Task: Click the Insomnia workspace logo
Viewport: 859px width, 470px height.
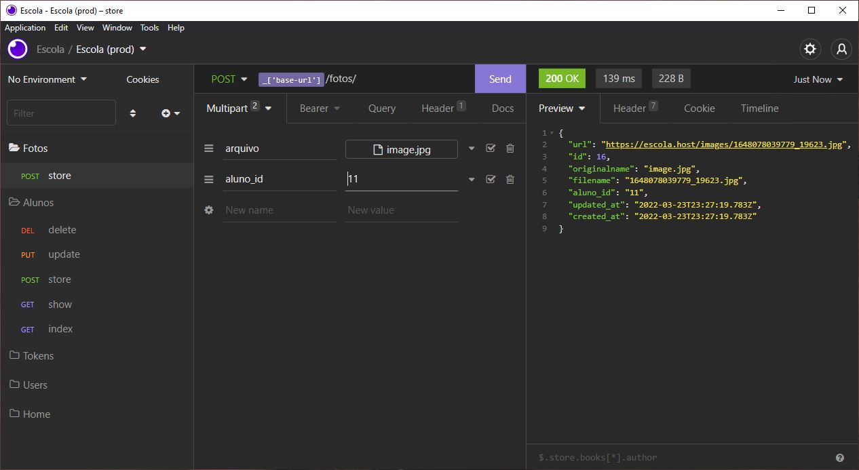Action: pyautogui.click(x=17, y=49)
